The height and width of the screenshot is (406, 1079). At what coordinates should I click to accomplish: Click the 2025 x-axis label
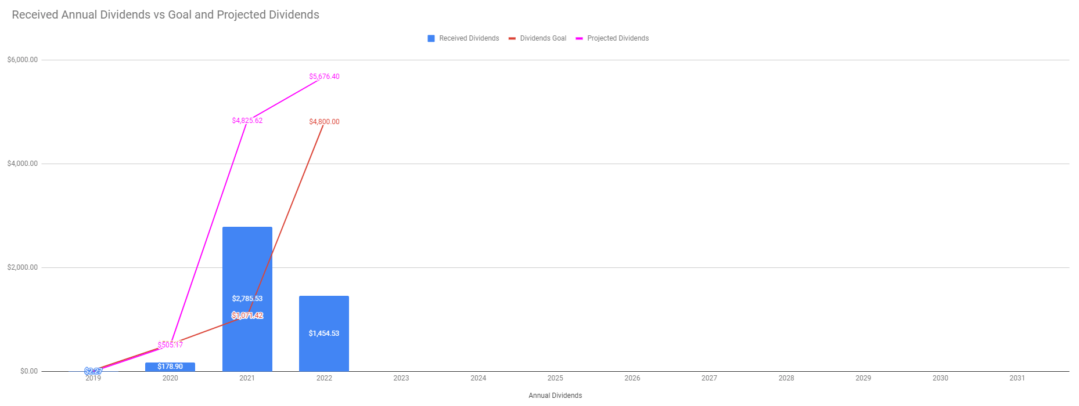(x=555, y=378)
